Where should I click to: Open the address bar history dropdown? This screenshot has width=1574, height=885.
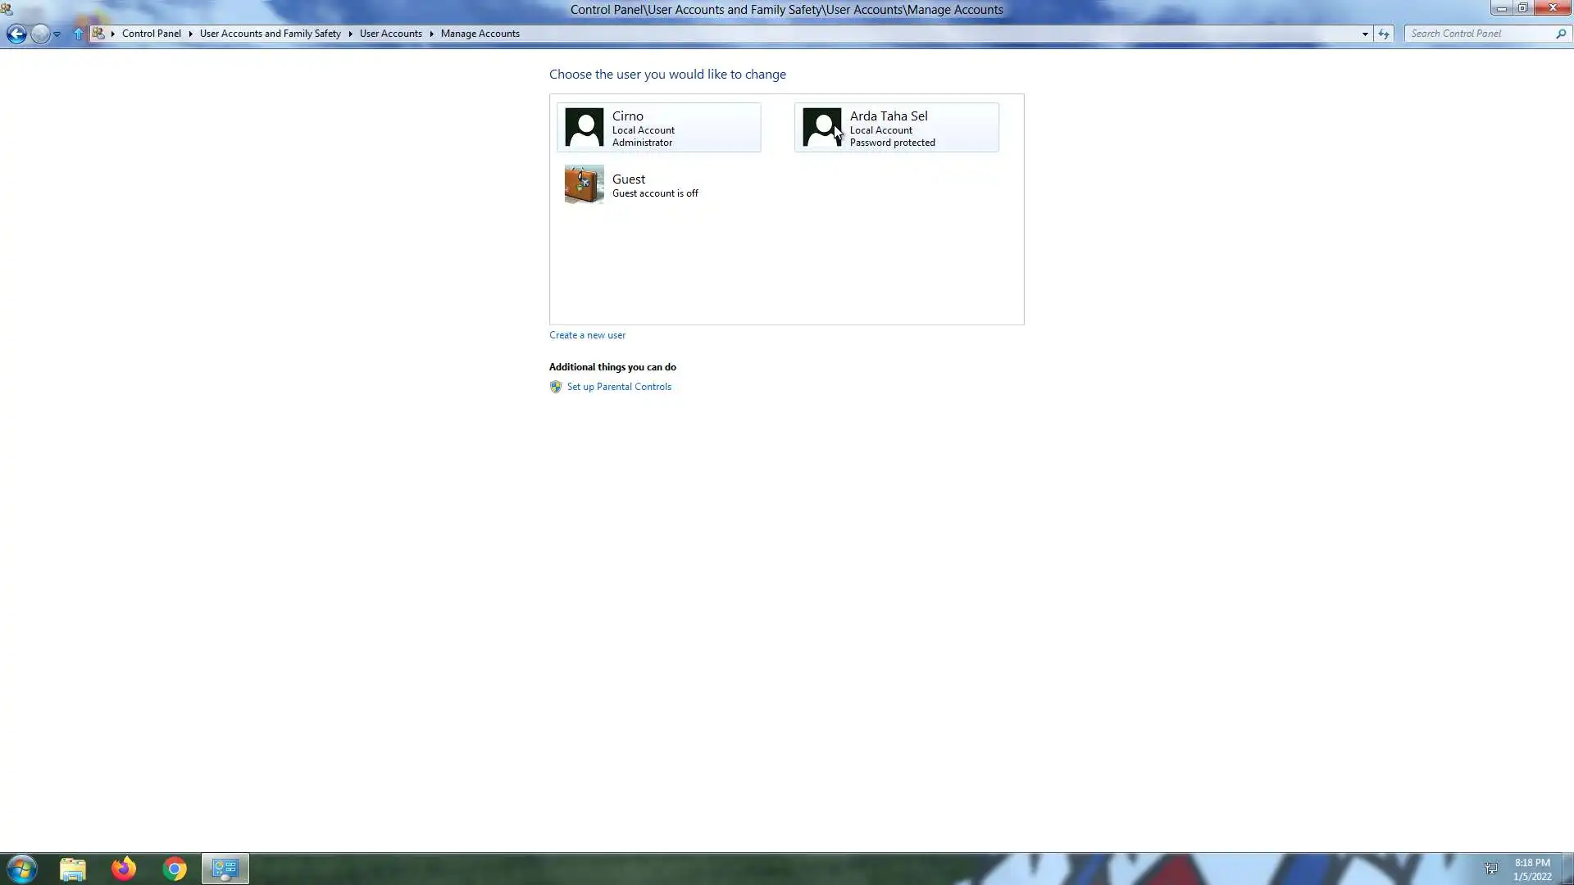click(x=1365, y=34)
